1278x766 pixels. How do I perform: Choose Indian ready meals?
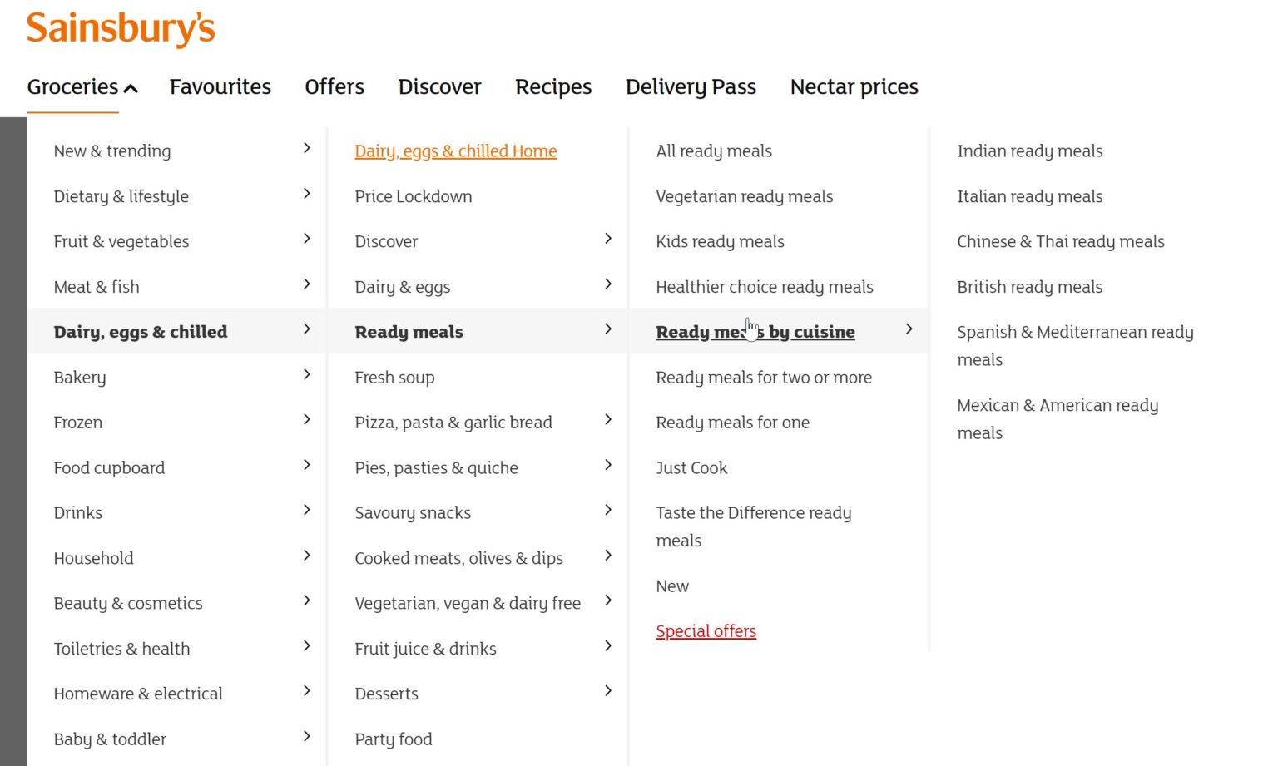[1029, 151]
